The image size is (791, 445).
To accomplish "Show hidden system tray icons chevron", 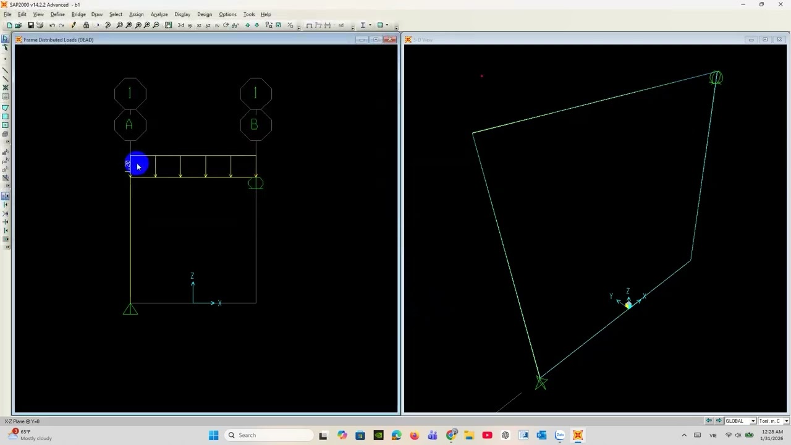I will click(x=684, y=435).
